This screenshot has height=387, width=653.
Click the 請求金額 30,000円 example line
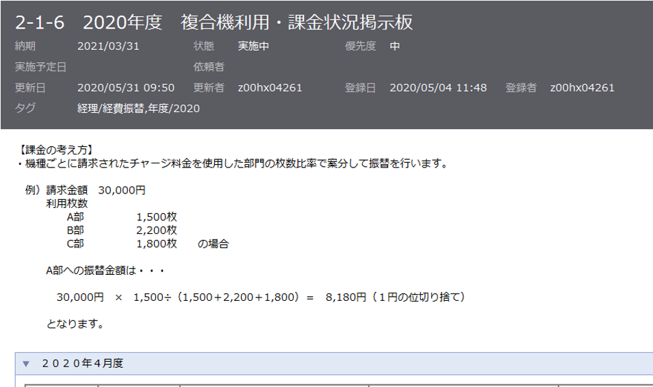[x=96, y=189]
